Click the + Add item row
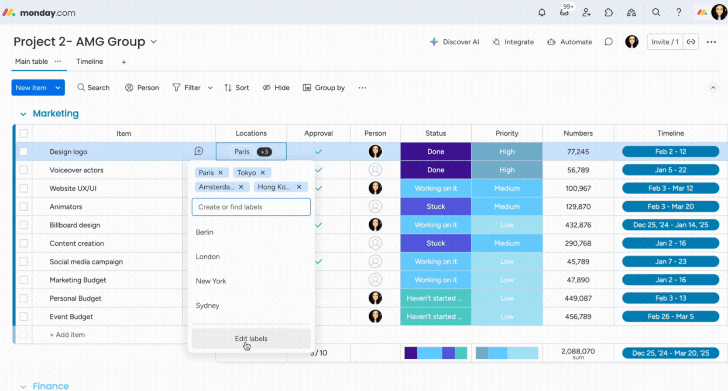Viewport: 728px width, 391px height. tap(67, 335)
